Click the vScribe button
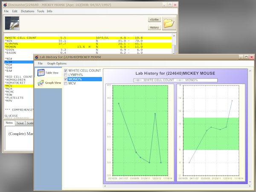The height and width of the screenshot is (192, 256). tap(154, 20)
